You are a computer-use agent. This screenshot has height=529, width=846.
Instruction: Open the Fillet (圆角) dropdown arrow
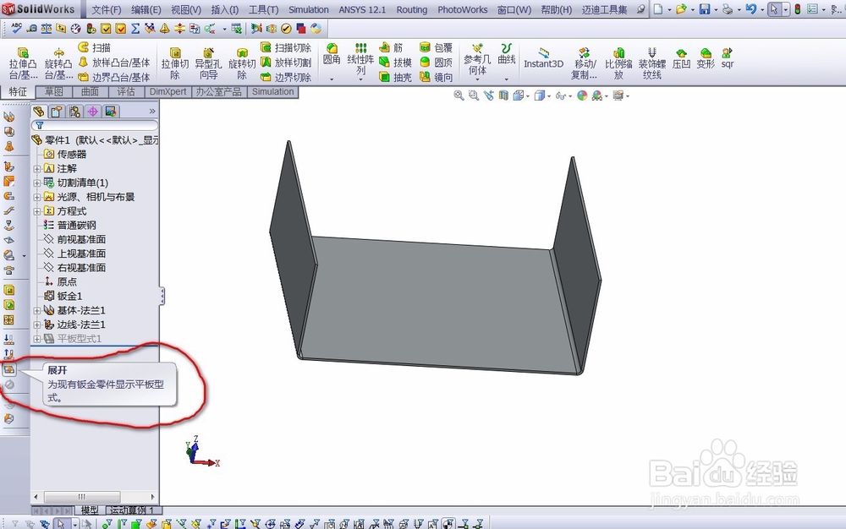[x=332, y=79]
